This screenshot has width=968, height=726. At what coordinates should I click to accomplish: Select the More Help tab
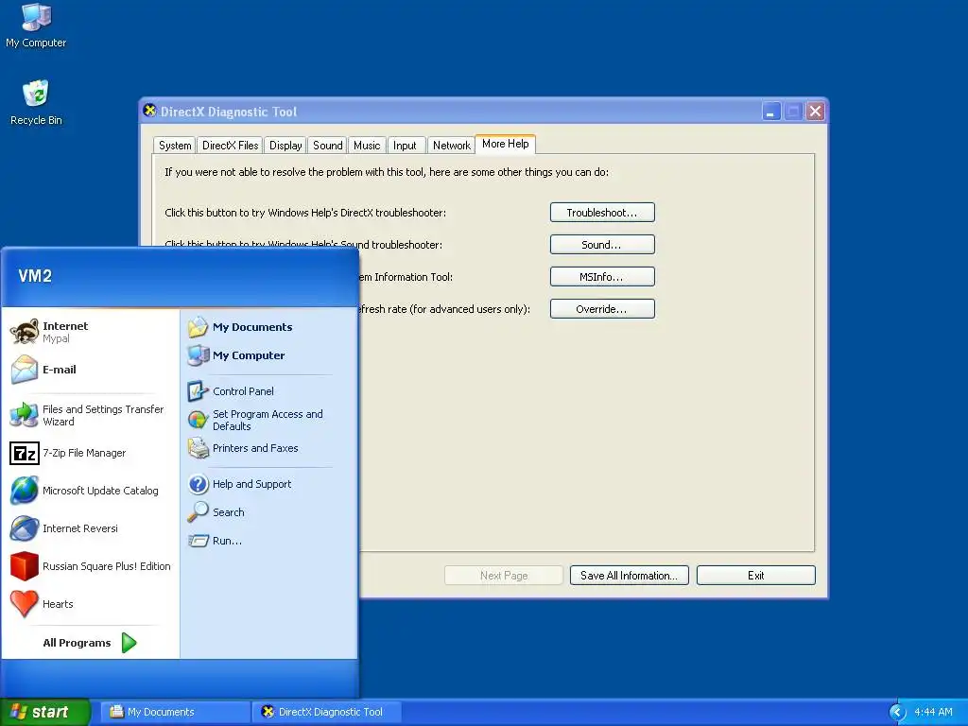pyautogui.click(x=505, y=144)
